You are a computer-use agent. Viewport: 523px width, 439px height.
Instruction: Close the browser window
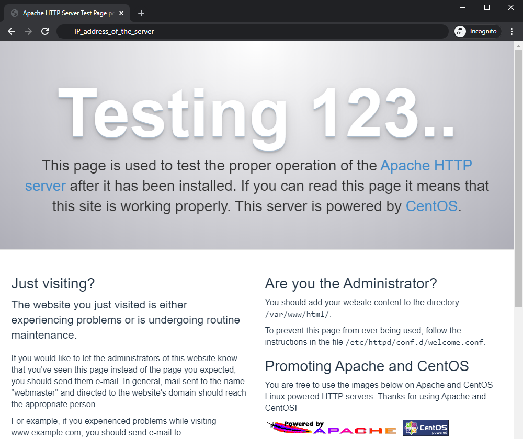(x=511, y=7)
